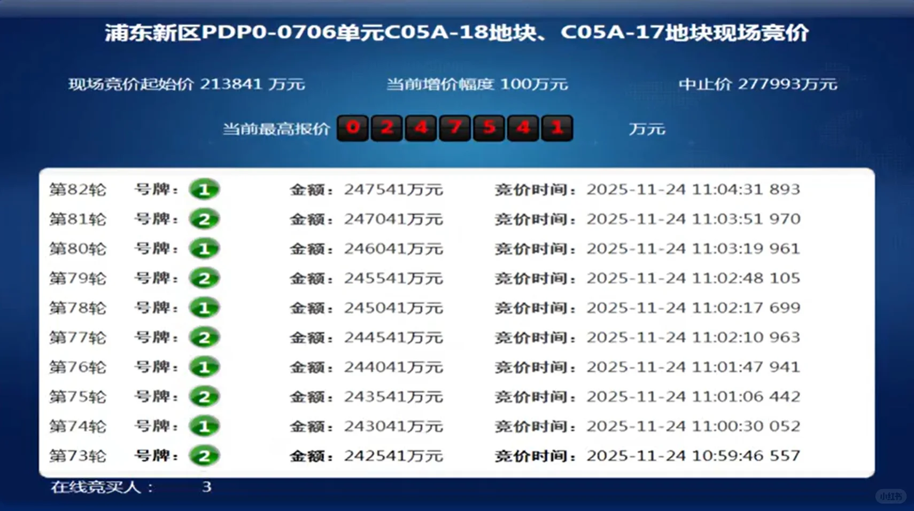Click the 第73轮 round label
Viewport: 914px width, 511px height.
pos(78,456)
